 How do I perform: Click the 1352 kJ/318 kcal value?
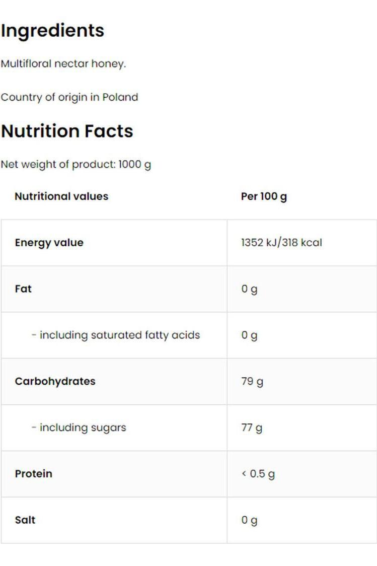(281, 243)
